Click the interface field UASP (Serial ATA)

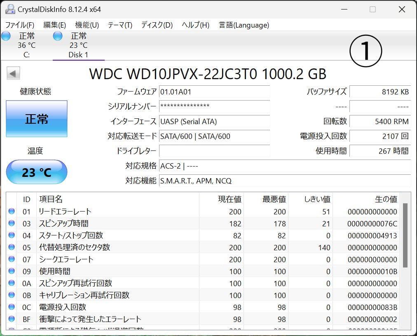(x=214, y=122)
